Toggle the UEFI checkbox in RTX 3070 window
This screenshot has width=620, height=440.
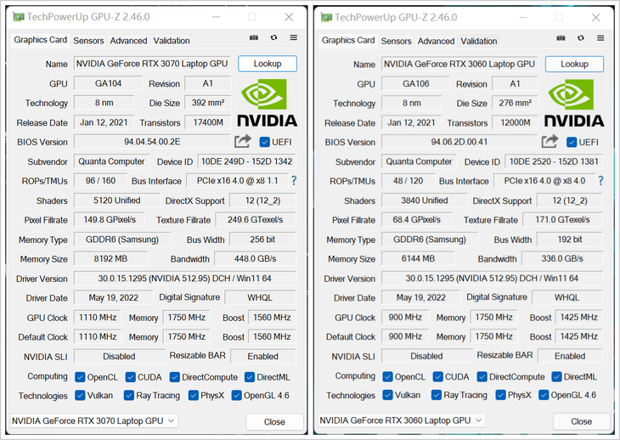265,142
